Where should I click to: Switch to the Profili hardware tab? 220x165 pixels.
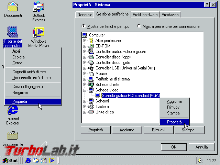pos(145,15)
